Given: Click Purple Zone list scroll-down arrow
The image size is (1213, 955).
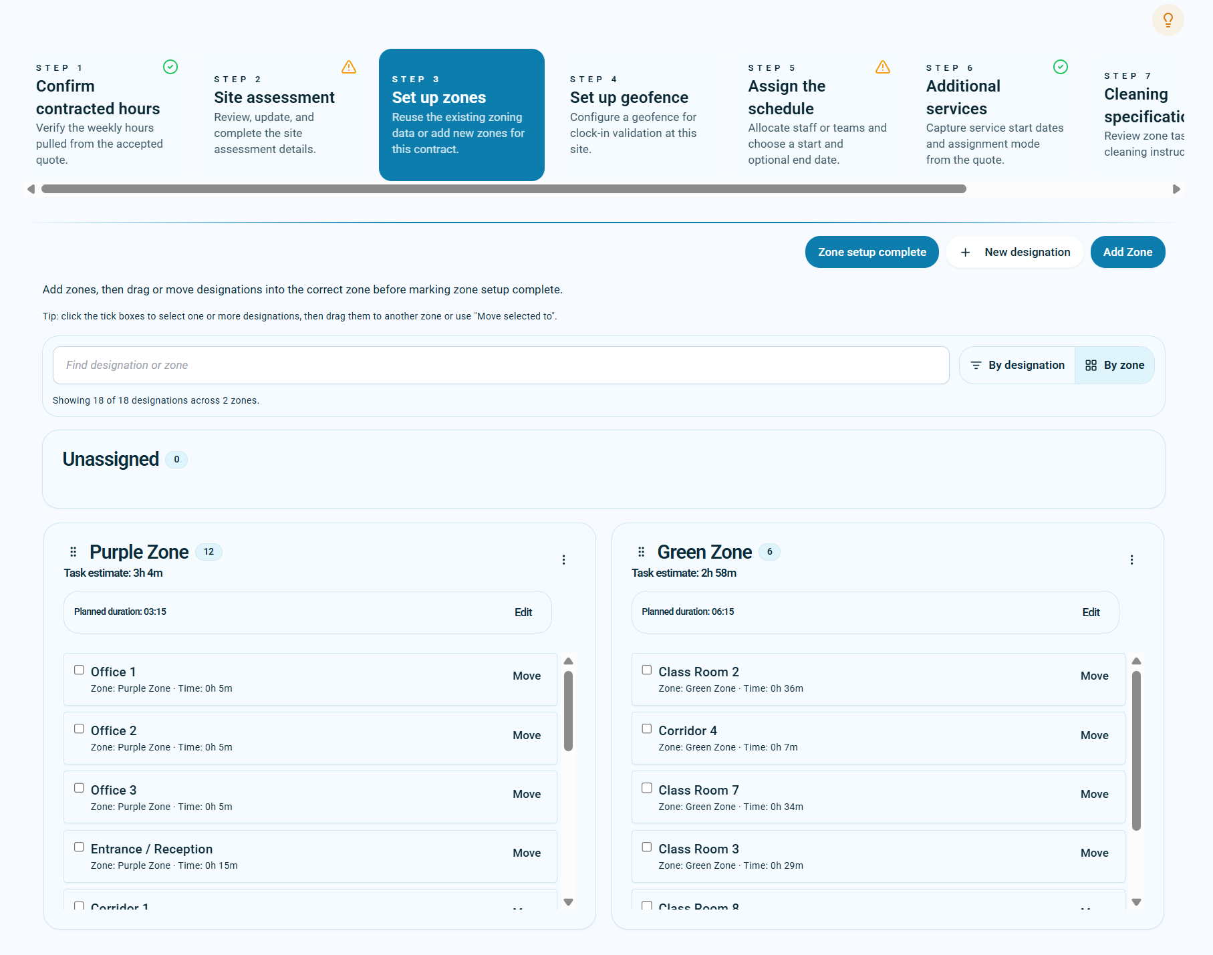Looking at the screenshot, I should point(569,902).
